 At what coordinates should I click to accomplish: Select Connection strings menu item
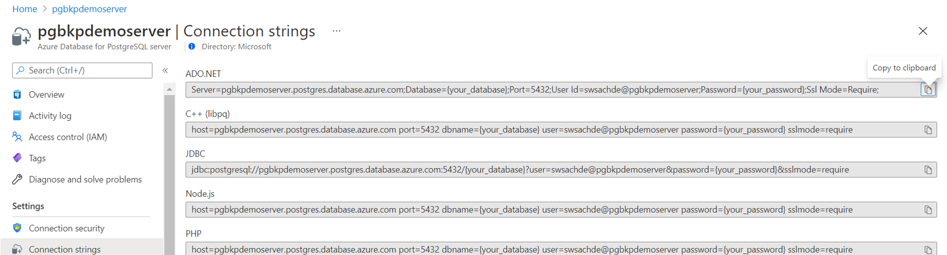pyautogui.click(x=64, y=249)
